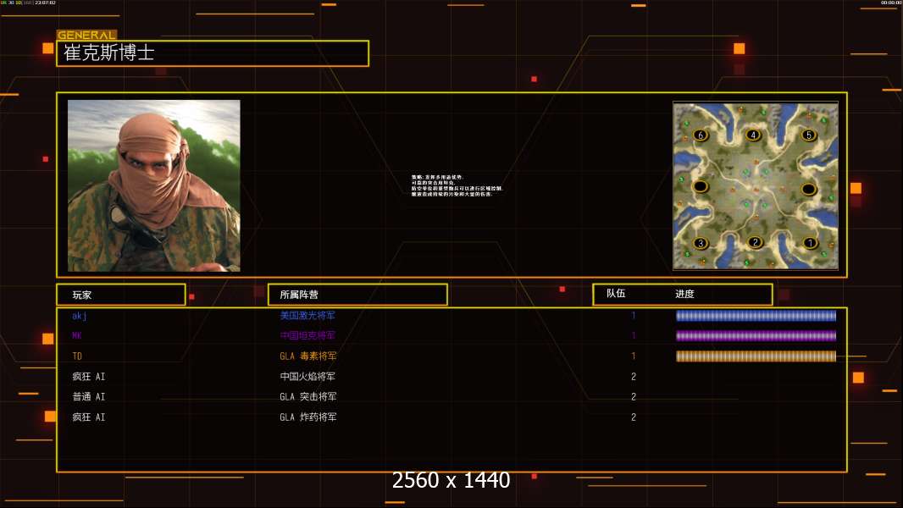Click team number 1 in akj's row

(x=634, y=315)
